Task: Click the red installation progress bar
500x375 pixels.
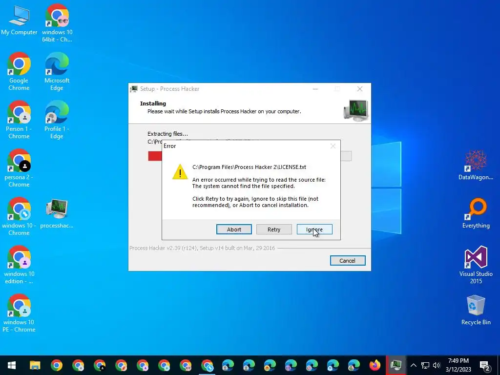Action: point(155,156)
